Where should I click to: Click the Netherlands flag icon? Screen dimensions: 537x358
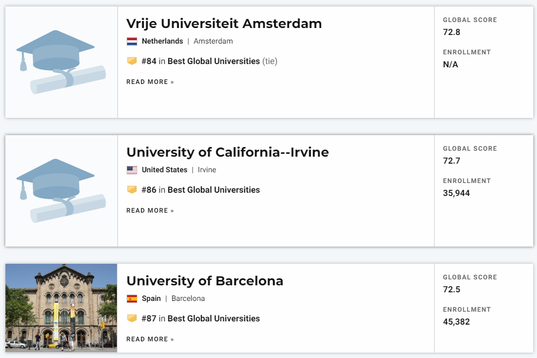(x=132, y=41)
